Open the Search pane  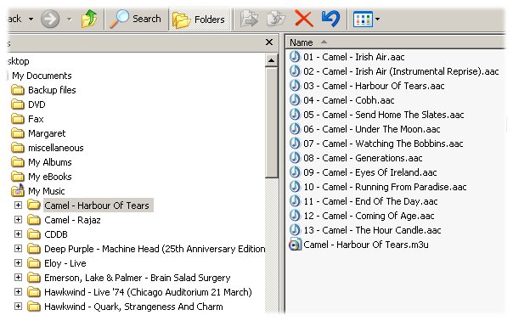(135, 19)
